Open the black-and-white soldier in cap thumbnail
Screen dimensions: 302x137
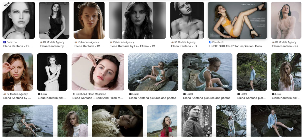[197, 121]
